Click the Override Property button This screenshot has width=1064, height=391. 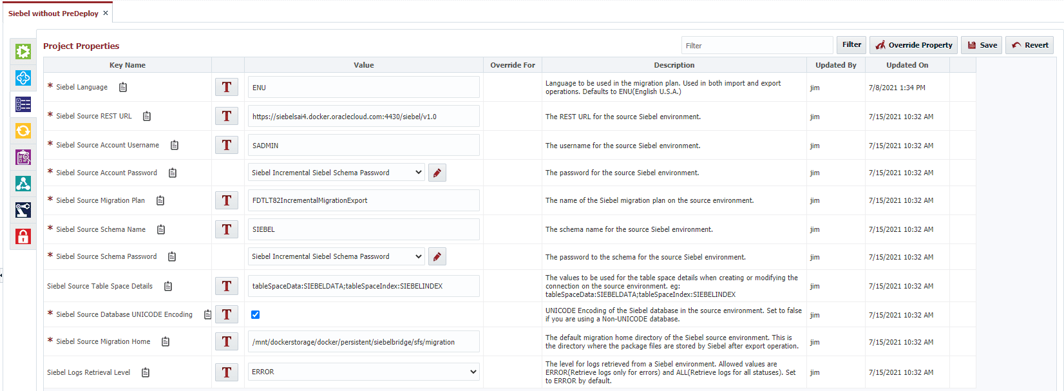(913, 45)
